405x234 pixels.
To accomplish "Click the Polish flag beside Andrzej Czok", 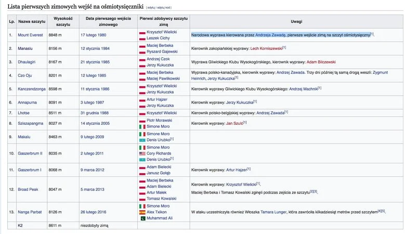I will 142,59.
